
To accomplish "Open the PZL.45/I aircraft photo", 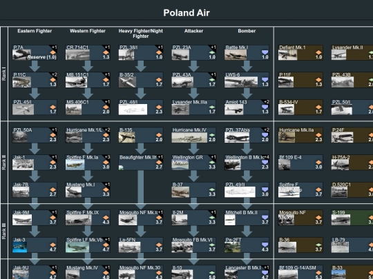I will (23, 110).
